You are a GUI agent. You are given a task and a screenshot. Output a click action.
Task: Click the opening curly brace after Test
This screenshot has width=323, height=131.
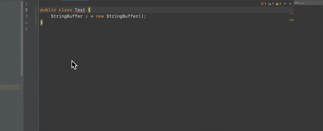89,10
